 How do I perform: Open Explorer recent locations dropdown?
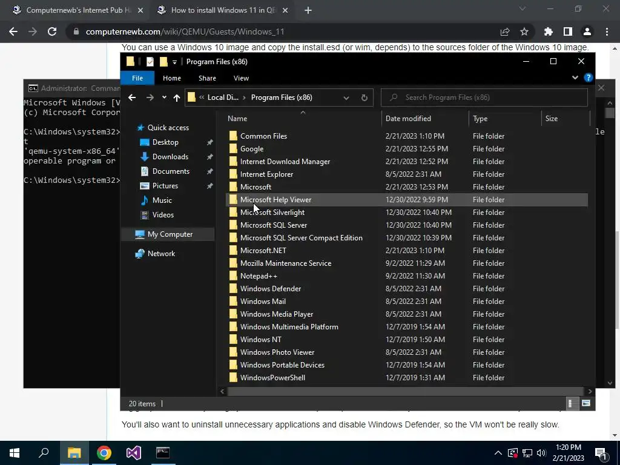[164, 97]
